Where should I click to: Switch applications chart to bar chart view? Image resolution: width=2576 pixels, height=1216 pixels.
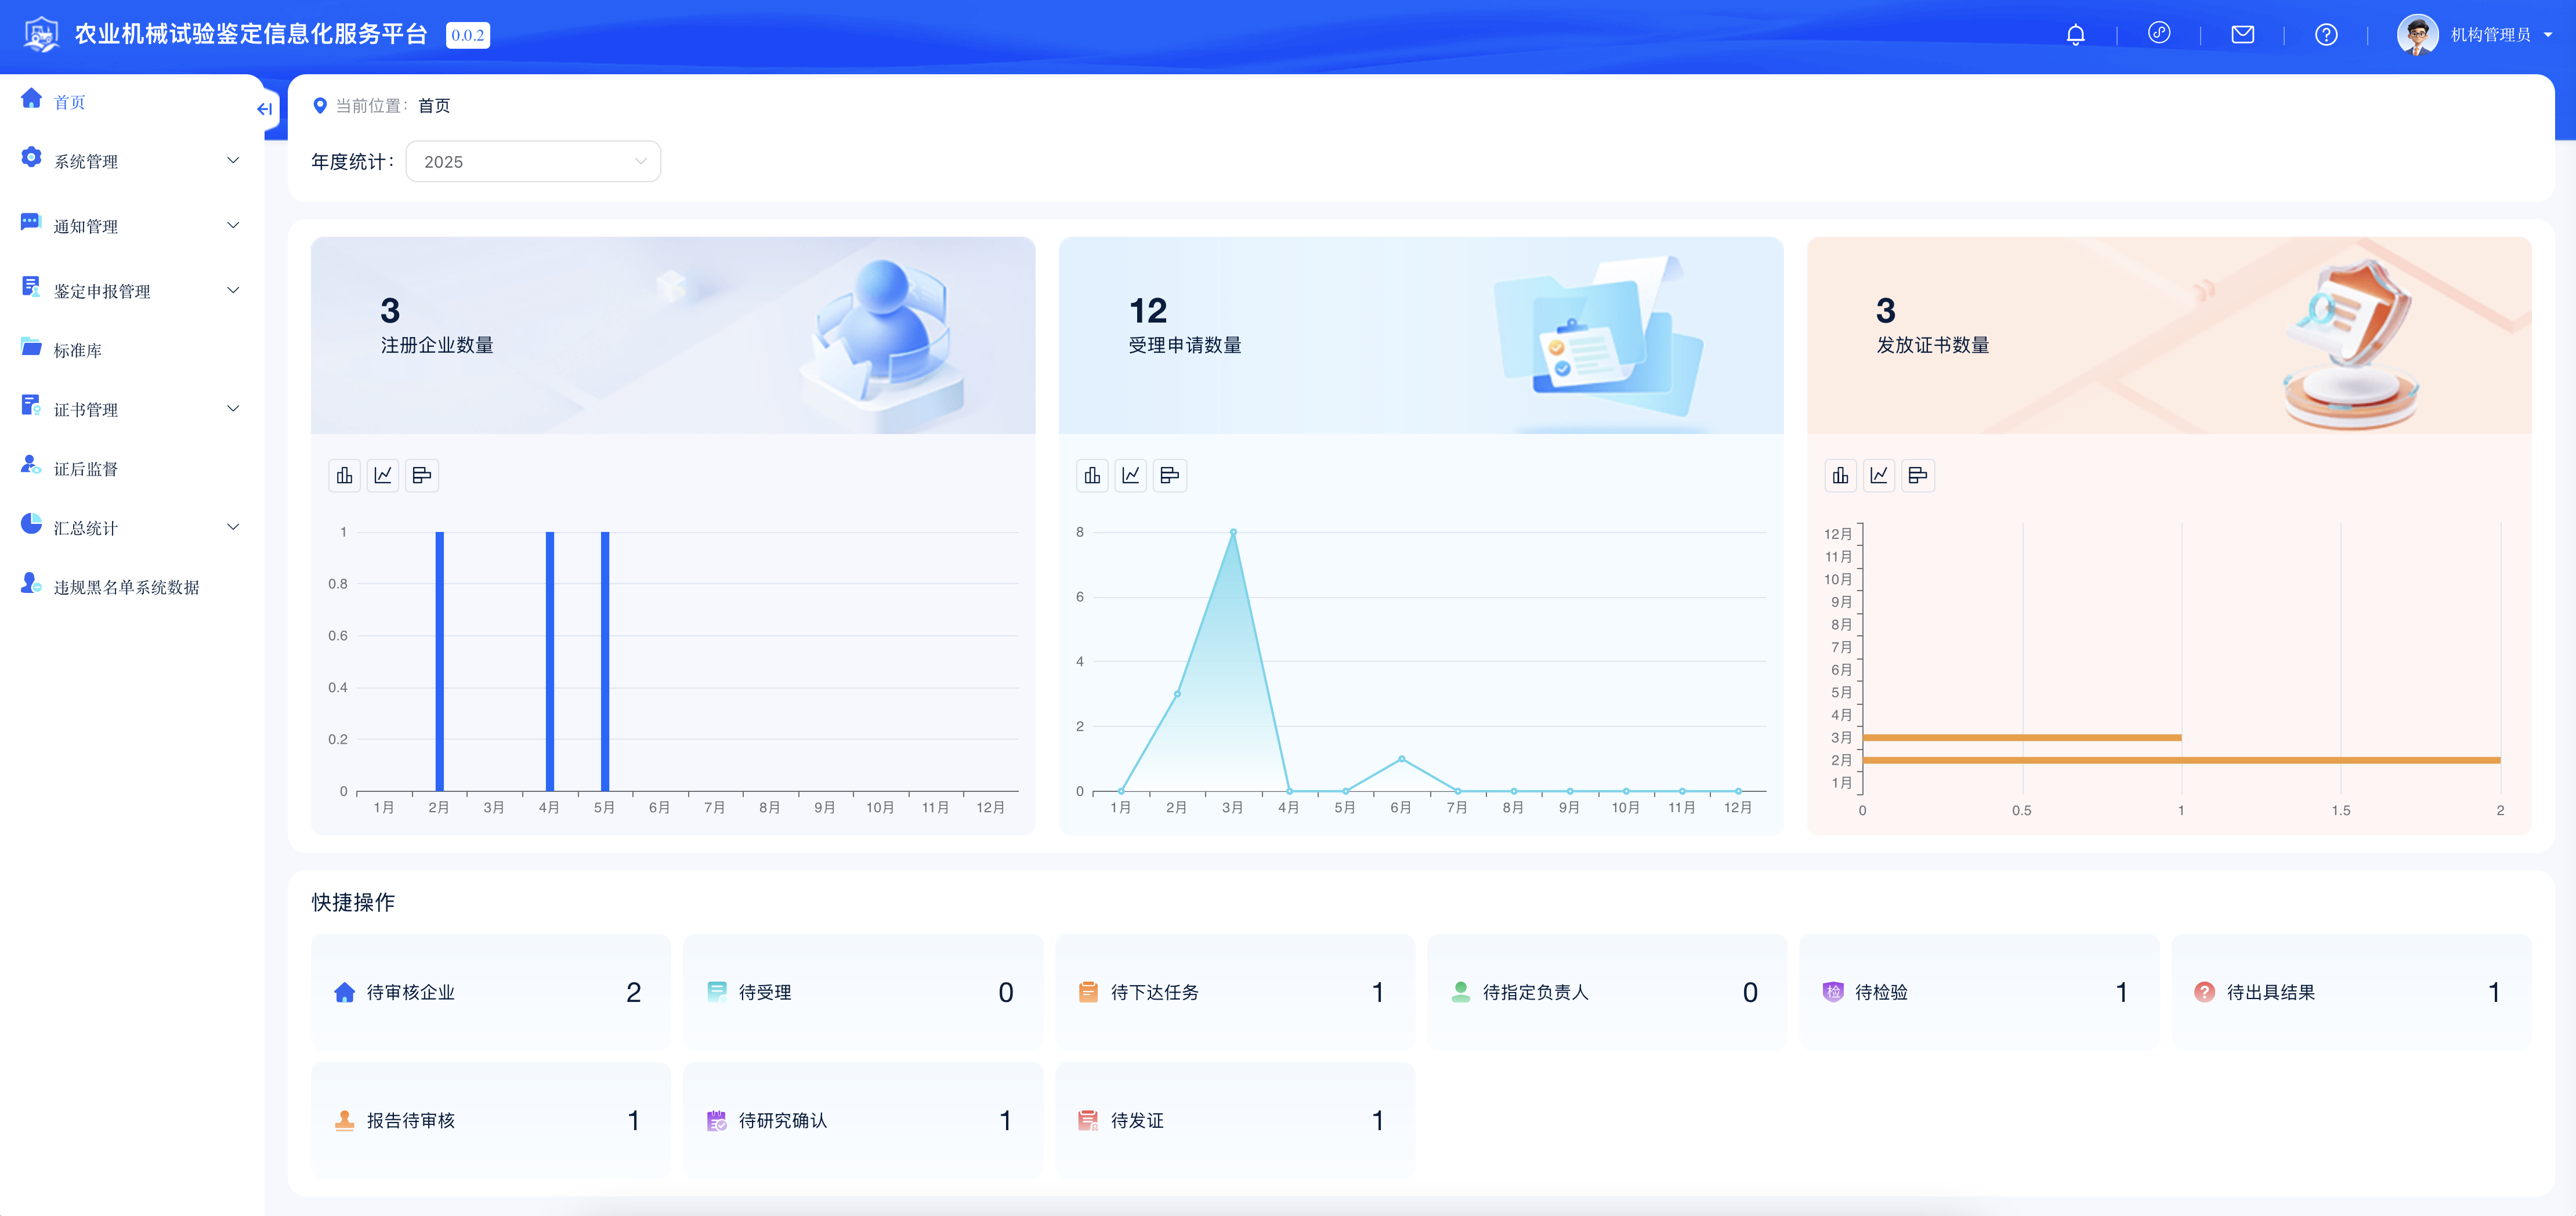pyautogui.click(x=1092, y=475)
